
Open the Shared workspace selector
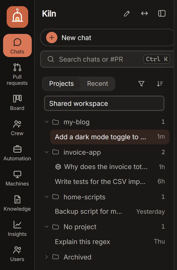click(x=104, y=104)
